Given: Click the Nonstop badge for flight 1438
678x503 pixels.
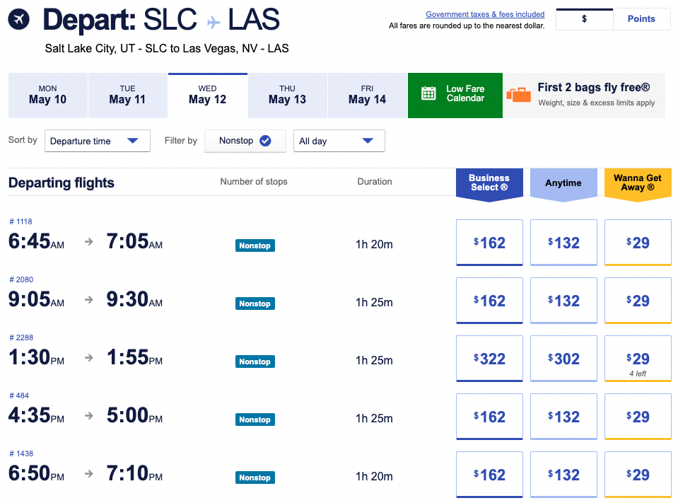Looking at the screenshot, I should [255, 478].
